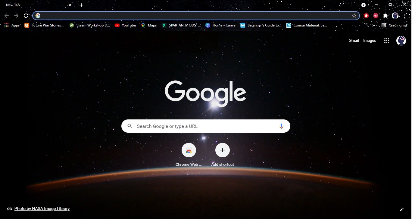412x219 pixels.
Task: Open the Apps shortcut on bookmarks bar
Action: point(12,25)
